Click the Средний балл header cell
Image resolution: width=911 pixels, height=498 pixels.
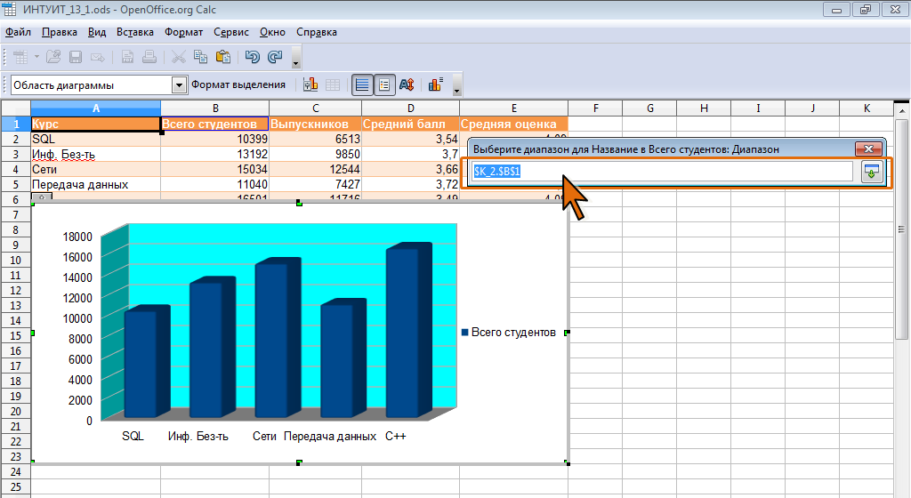point(410,124)
